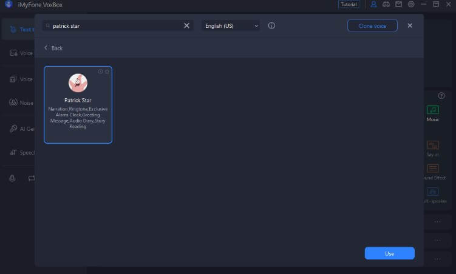Click the help question mark icon
The image size is (456, 274).
click(x=441, y=96)
